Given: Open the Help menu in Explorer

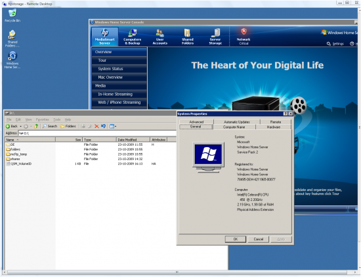Looking at the screenshot, I should coord(68,119).
